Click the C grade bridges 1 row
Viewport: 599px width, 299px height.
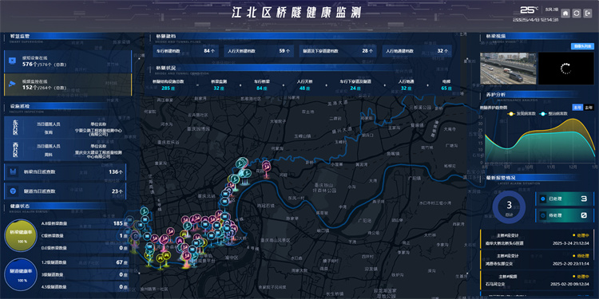(84, 236)
